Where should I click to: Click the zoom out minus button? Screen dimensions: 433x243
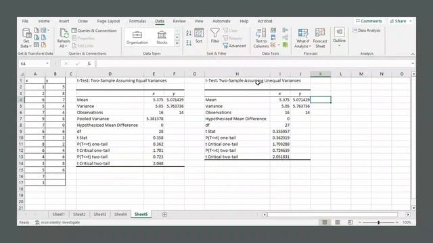(x=360, y=222)
